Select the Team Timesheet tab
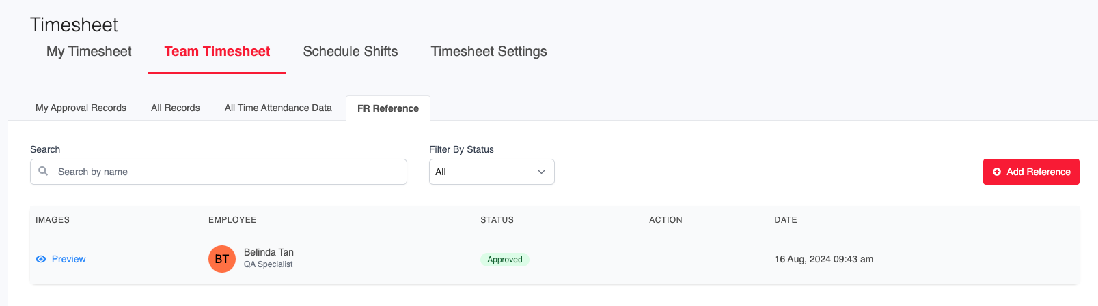This screenshot has height=306, width=1098. click(x=217, y=52)
